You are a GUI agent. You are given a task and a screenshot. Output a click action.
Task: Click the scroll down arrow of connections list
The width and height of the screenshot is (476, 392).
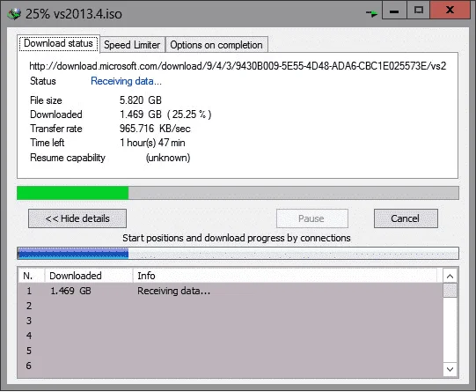click(450, 369)
